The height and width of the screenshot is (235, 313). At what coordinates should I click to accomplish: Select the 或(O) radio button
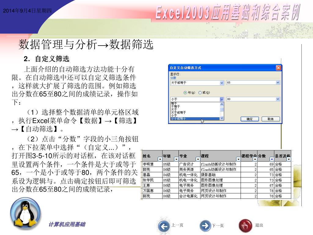click(200, 92)
